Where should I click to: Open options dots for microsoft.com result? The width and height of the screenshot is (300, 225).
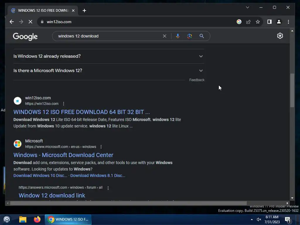click(x=101, y=147)
